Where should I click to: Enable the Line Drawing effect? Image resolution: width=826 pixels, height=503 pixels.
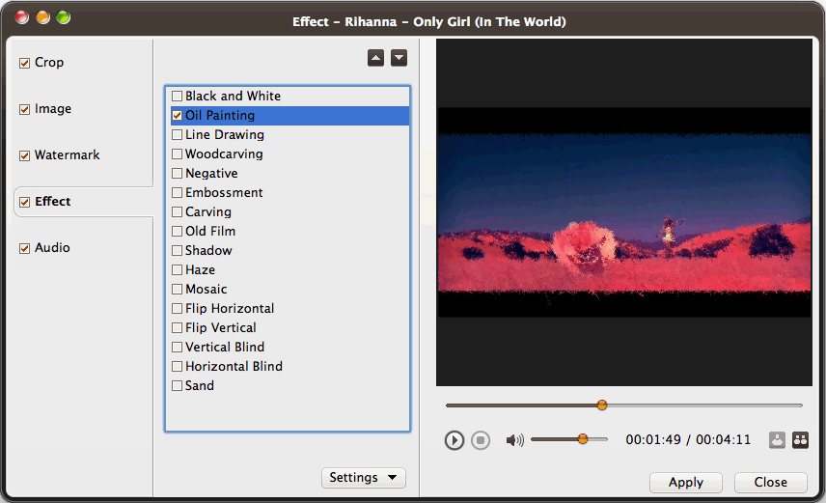coord(177,134)
